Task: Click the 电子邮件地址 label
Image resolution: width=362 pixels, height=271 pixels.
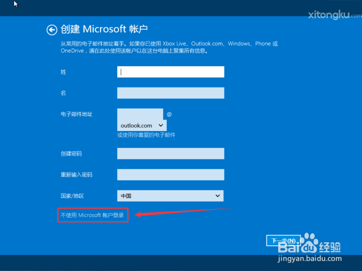Action: tap(76, 114)
